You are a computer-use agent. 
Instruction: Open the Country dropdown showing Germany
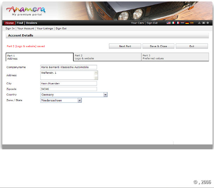74,95
